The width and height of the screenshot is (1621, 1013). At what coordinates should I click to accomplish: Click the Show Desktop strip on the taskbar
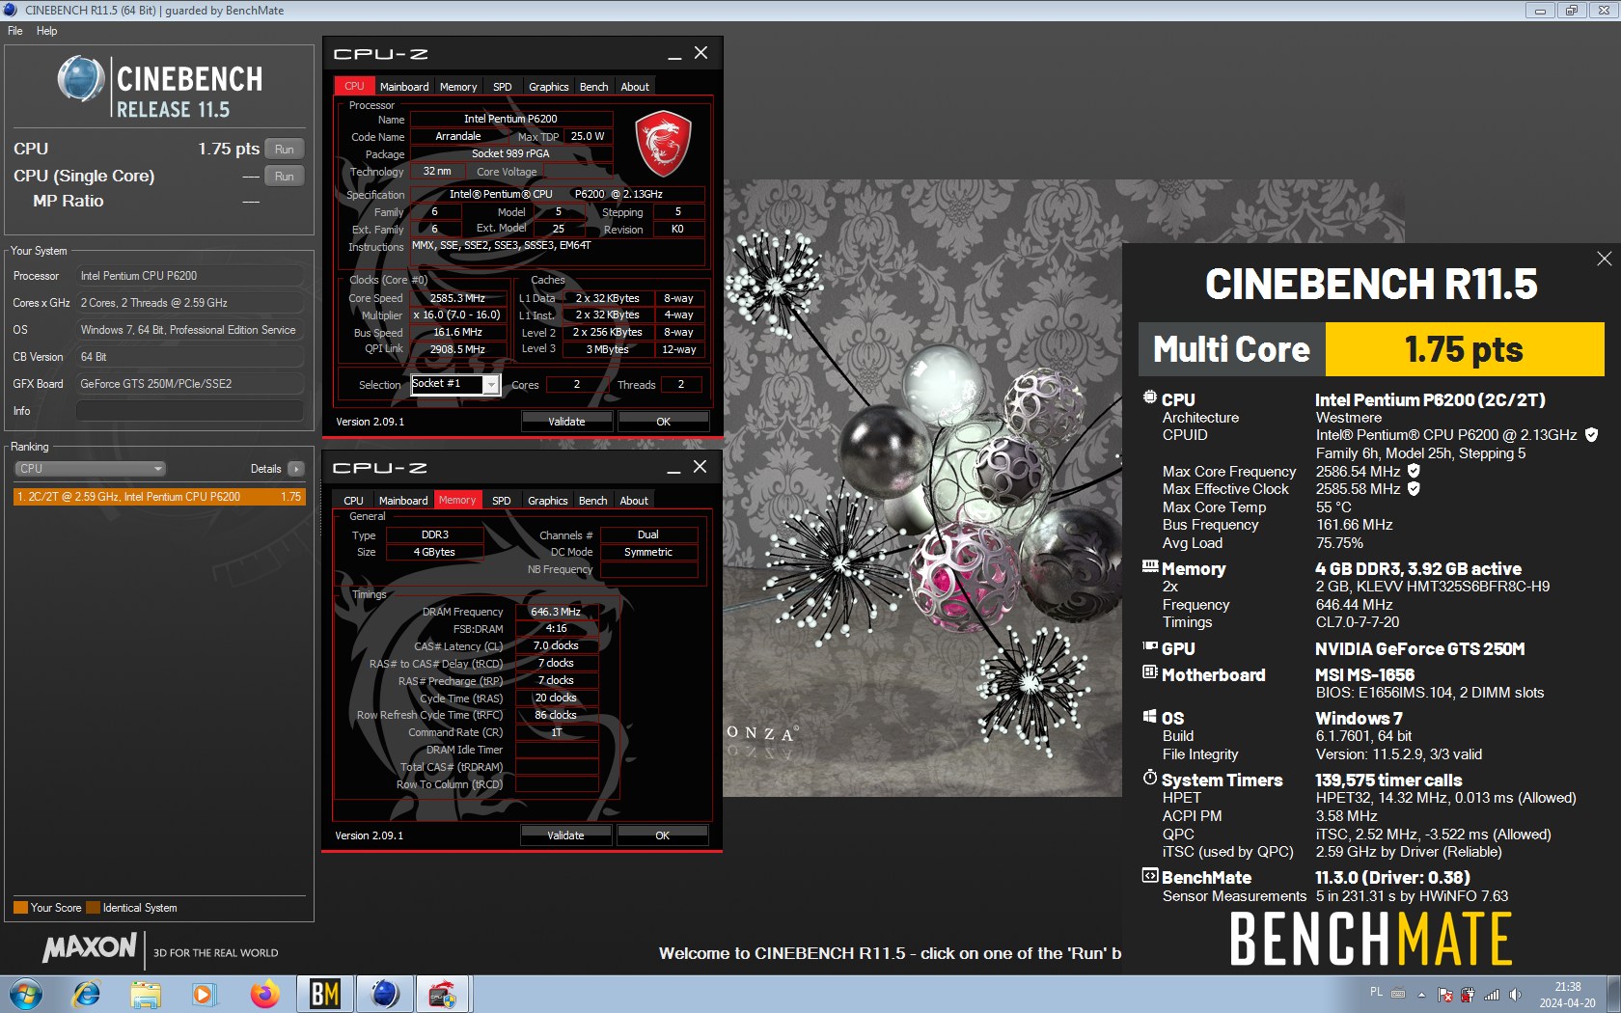coord(1613,995)
